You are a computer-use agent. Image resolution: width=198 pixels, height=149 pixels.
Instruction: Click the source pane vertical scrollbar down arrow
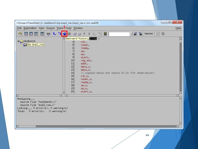181,93
